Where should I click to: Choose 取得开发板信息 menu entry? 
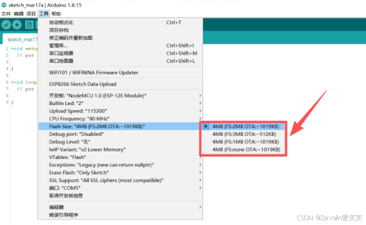120,195
